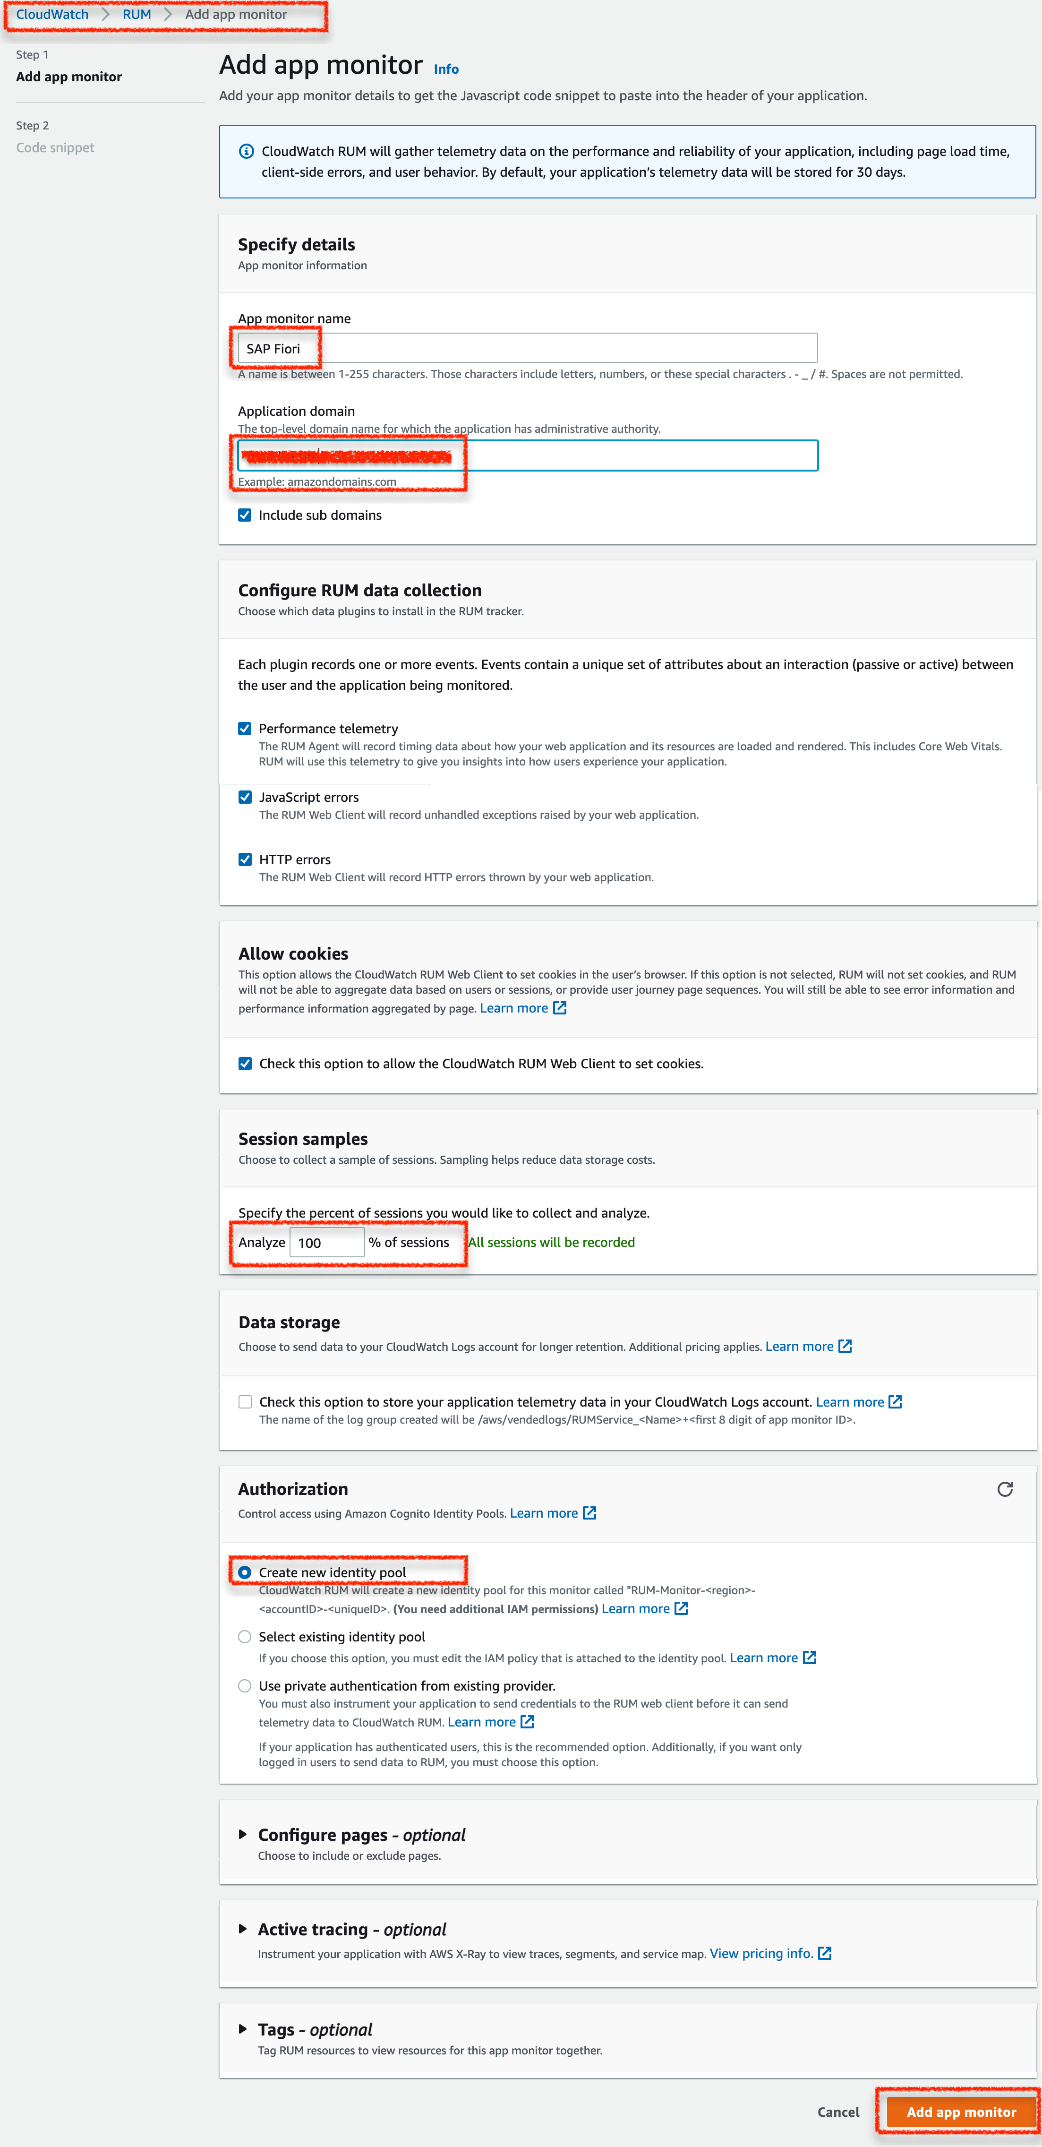Refresh the Authorization section
The width and height of the screenshot is (1042, 2147).
click(1006, 1489)
